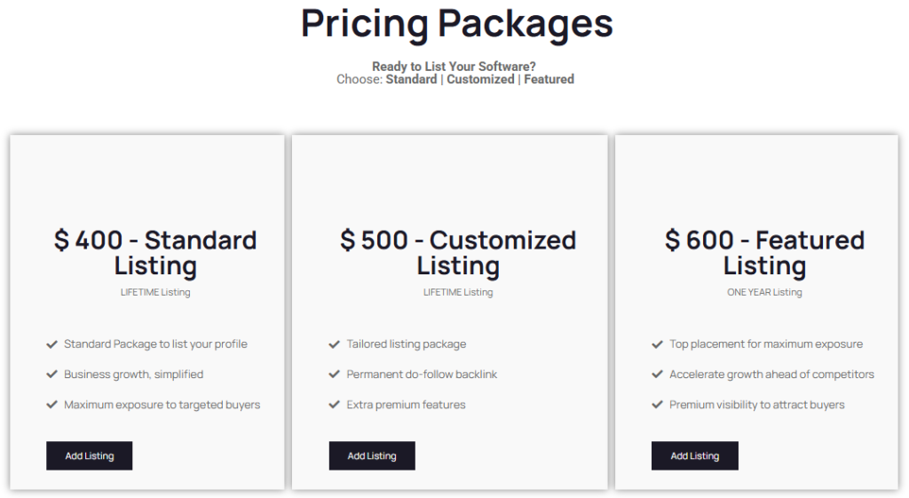Click checkmark beside 'Permanent do-follow backlink'
Viewport: 909px width, 498px height.
pyautogui.click(x=335, y=375)
